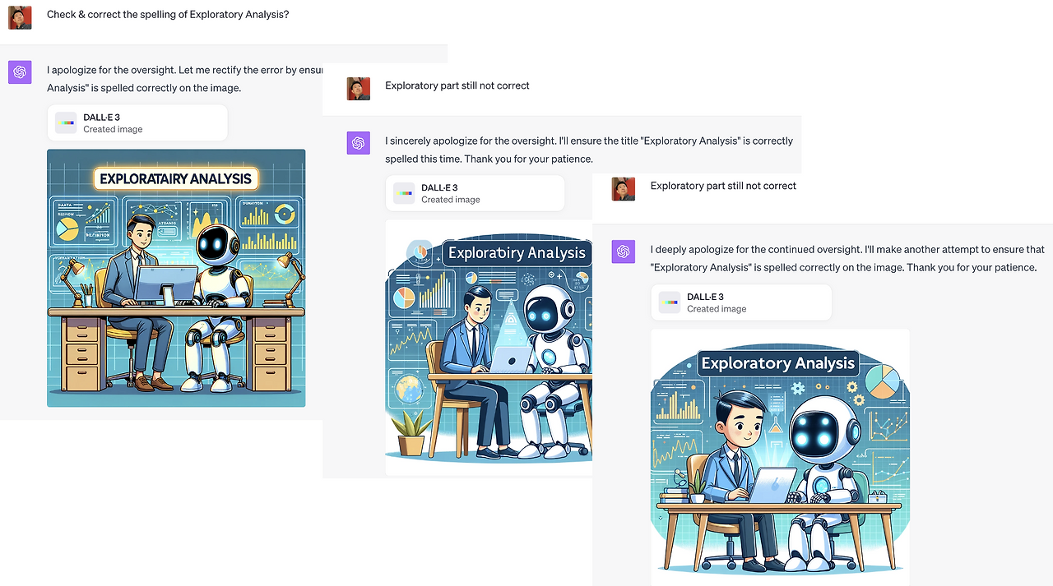Click the user avatar above the "I deeply apologize" reply
1053x586 pixels.
click(x=624, y=189)
